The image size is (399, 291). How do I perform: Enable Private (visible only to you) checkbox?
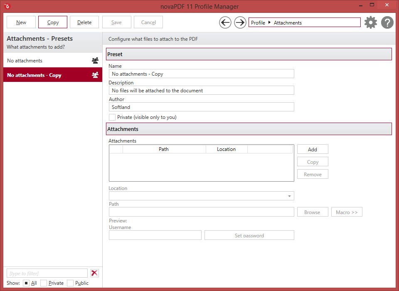pos(112,117)
